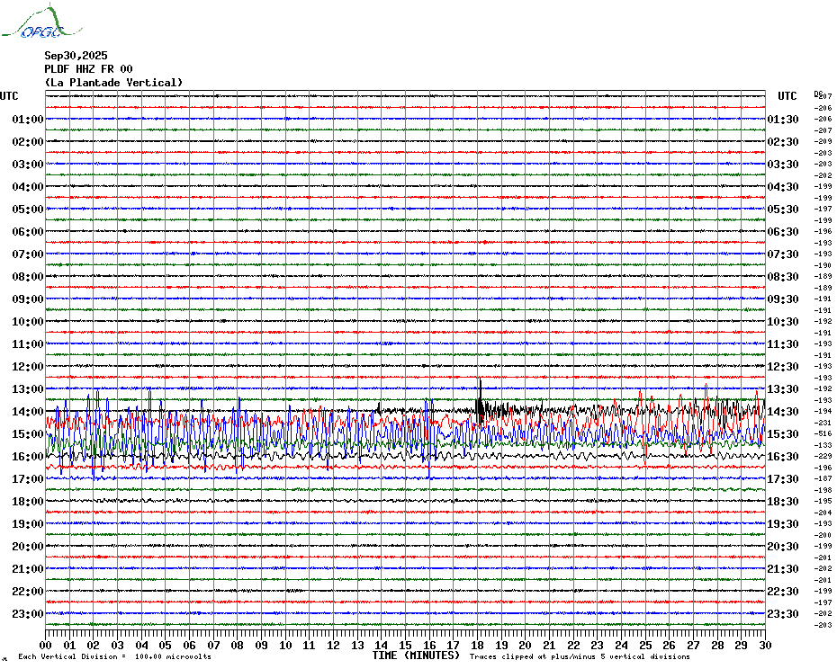The width and height of the screenshot is (837, 669).
Task: Select the -231 offset value
Action: pos(823,423)
